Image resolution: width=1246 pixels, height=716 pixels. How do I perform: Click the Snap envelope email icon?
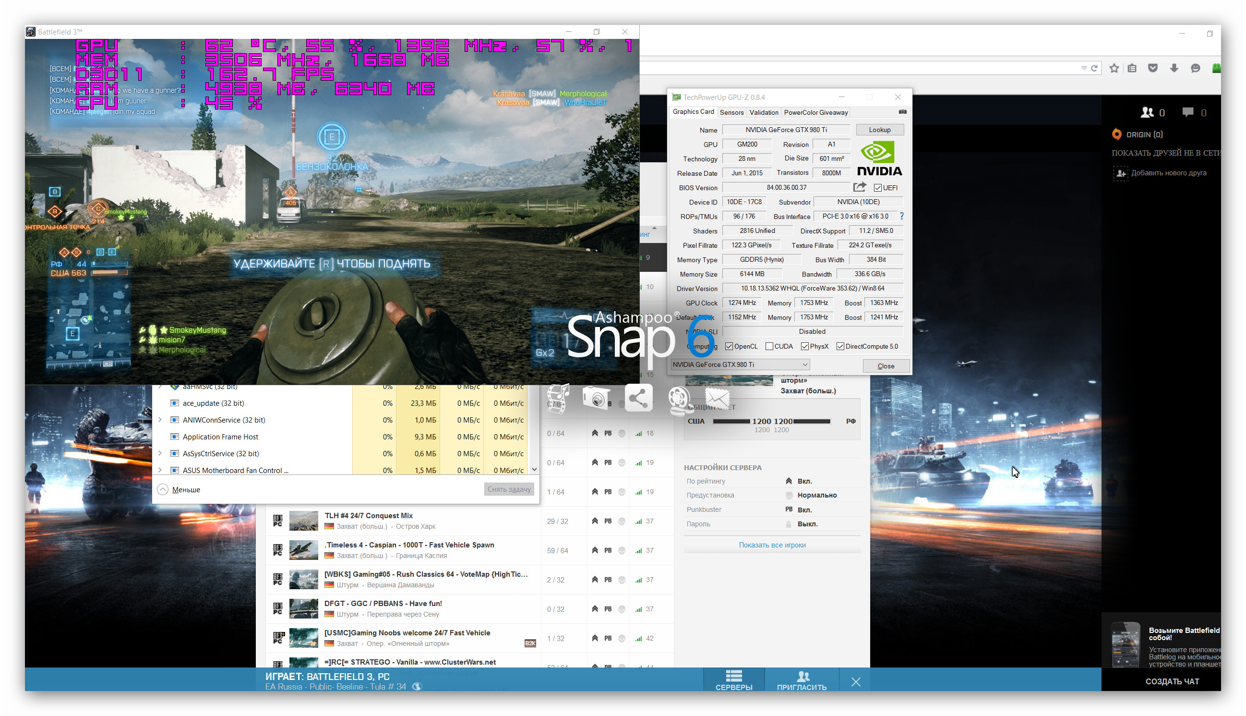click(x=717, y=398)
